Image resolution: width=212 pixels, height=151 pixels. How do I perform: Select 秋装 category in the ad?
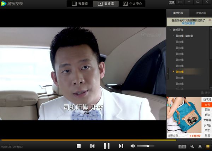(x=207, y=115)
